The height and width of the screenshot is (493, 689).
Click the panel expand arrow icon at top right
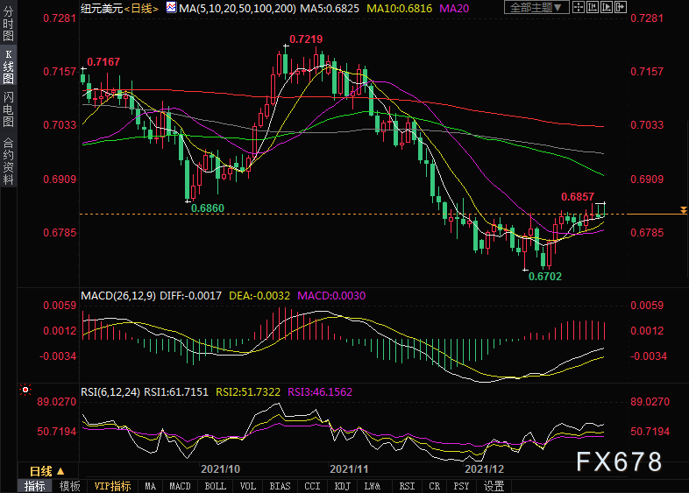pos(621,7)
